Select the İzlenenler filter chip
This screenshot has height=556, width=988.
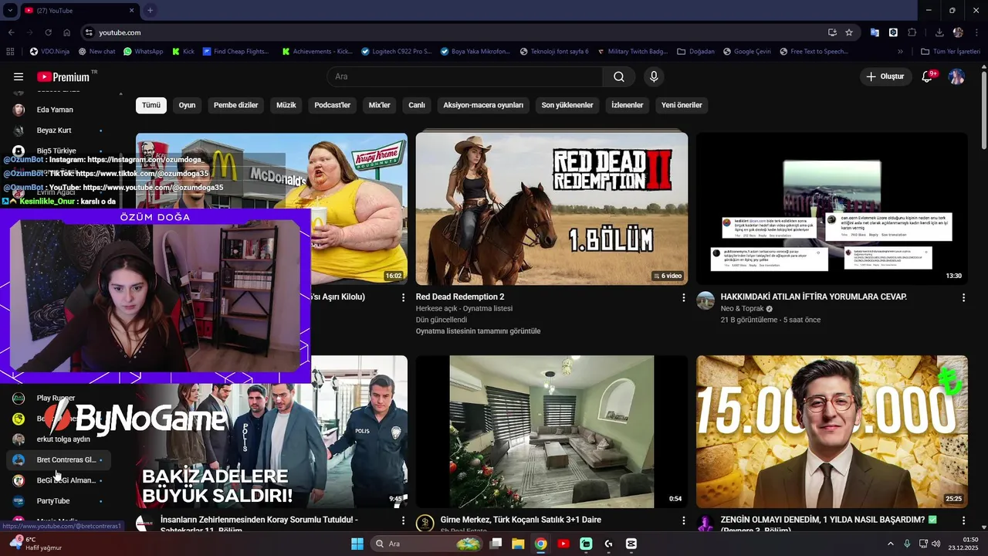click(x=628, y=105)
